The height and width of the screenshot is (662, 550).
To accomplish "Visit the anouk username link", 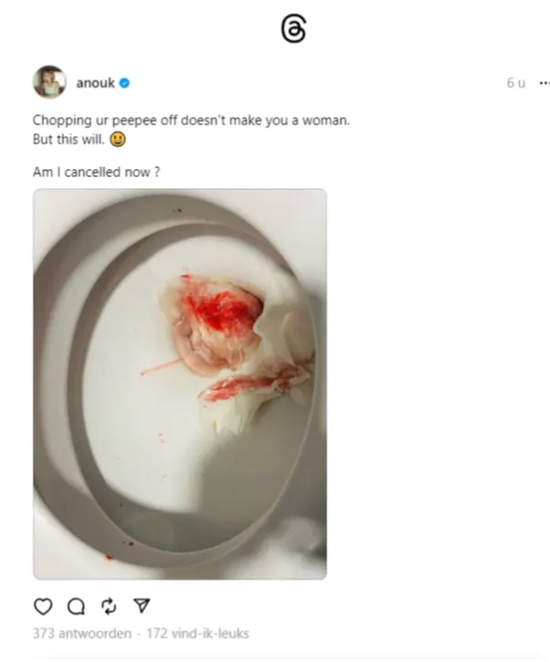I will click(x=95, y=83).
